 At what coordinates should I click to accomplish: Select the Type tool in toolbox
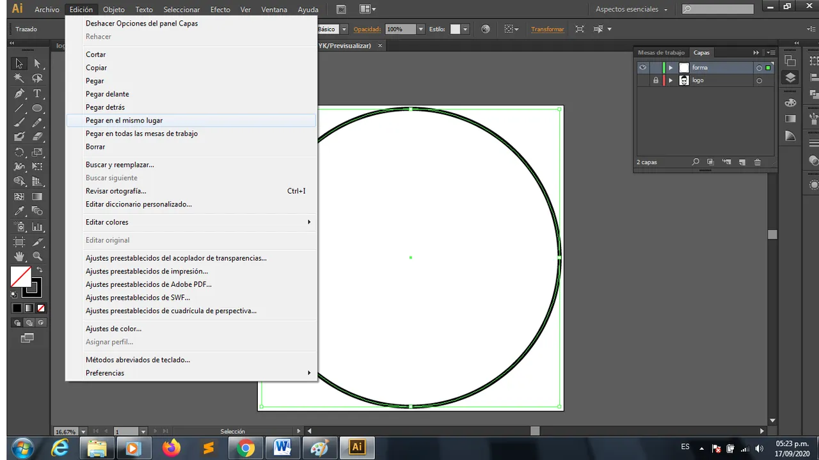pyautogui.click(x=37, y=93)
